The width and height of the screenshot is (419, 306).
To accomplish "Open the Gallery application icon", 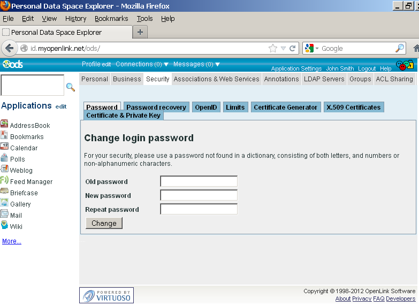I will pos(4,203).
